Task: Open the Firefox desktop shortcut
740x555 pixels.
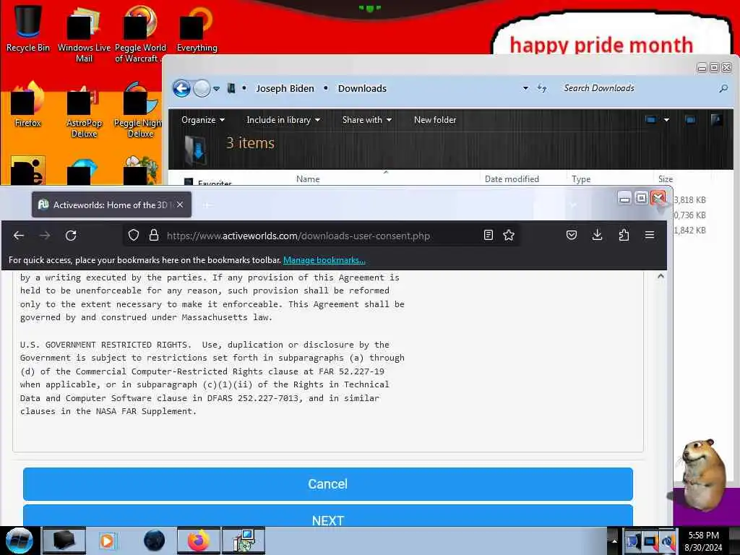Action: [x=28, y=105]
